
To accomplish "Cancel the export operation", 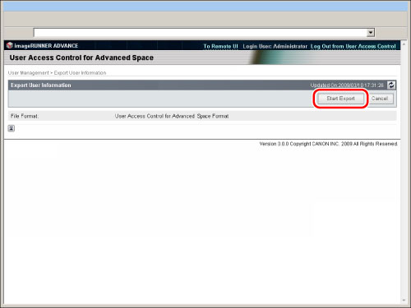I will pos(380,99).
